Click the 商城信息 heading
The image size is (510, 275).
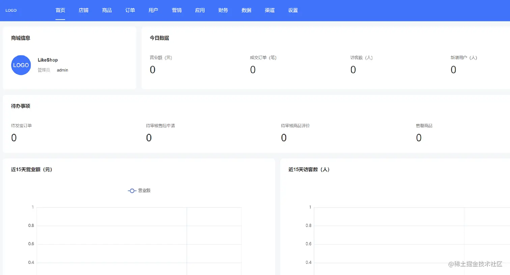[21, 38]
